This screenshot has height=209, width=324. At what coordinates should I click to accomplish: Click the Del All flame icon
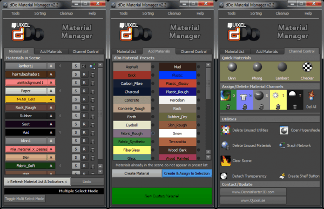[x=311, y=96]
